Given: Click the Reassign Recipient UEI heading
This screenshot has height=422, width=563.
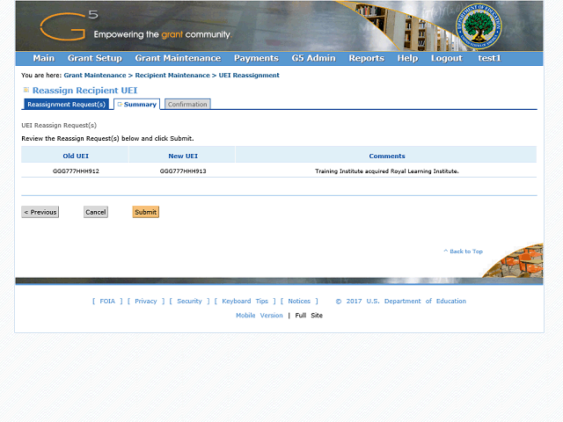Looking at the screenshot, I should [x=84, y=91].
